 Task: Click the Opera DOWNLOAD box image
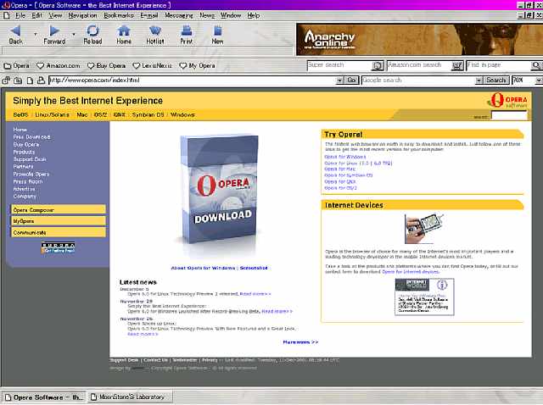click(x=220, y=190)
